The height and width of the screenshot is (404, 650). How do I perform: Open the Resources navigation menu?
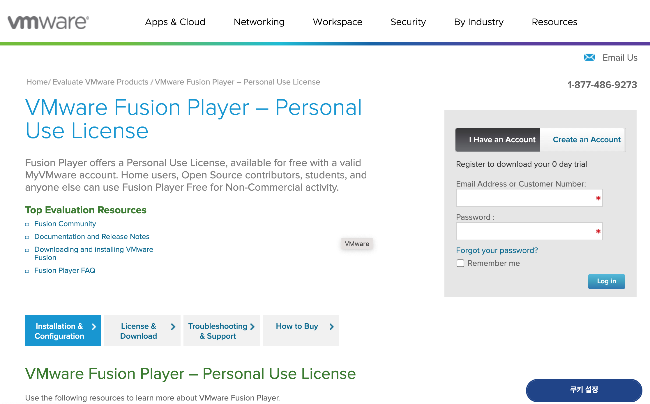click(554, 22)
